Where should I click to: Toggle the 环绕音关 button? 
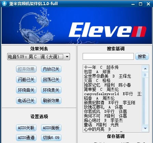coord(26,90)
